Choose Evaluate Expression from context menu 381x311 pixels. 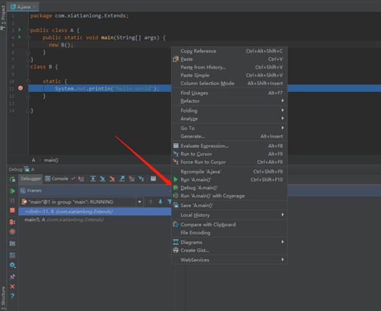(x=204, y=145)
